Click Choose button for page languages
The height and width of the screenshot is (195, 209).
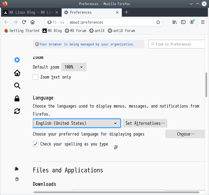pyautogui.click(x=185, y=134)
